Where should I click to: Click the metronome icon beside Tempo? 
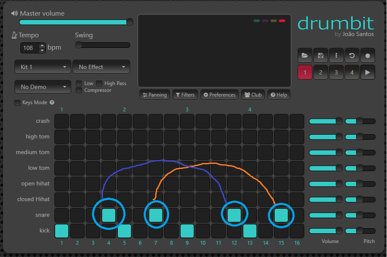click(14, 35)
